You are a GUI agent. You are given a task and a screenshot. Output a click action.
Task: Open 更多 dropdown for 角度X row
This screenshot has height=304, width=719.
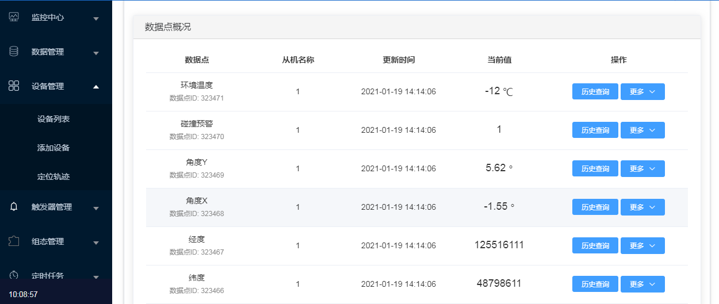tap(642, 207)
